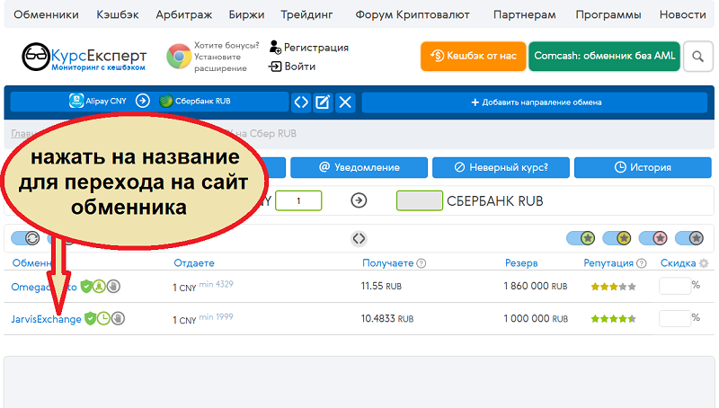Open the gear settings next to Скидка

(x=704, y=263)
